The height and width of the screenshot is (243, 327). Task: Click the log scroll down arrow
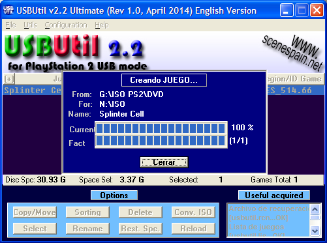coord(315,231)
